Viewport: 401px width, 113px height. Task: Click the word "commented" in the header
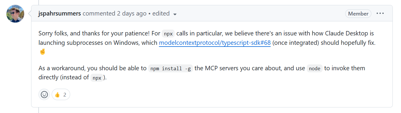99,13
